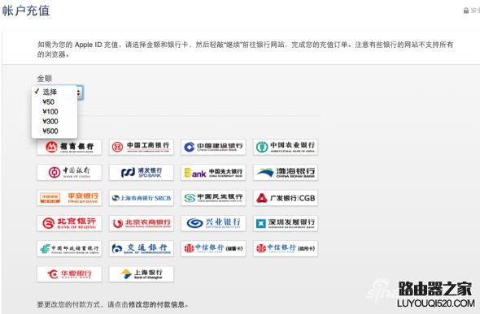Choose ¥100 from amount dropdown

click(x=55, y=112)
